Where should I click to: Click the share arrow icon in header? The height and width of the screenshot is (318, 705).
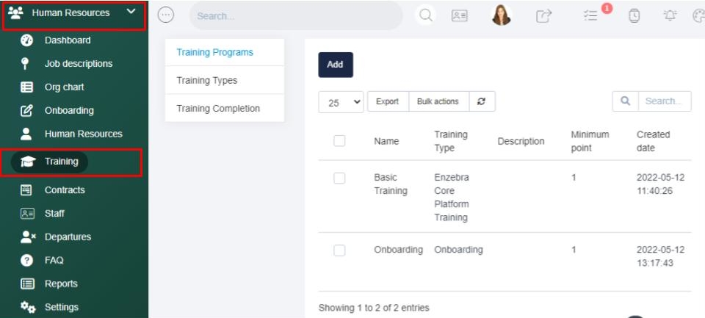coord(543,15)
